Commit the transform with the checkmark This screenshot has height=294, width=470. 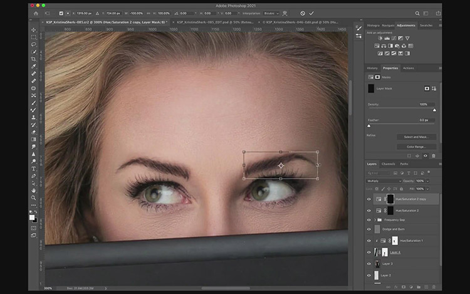311,13
